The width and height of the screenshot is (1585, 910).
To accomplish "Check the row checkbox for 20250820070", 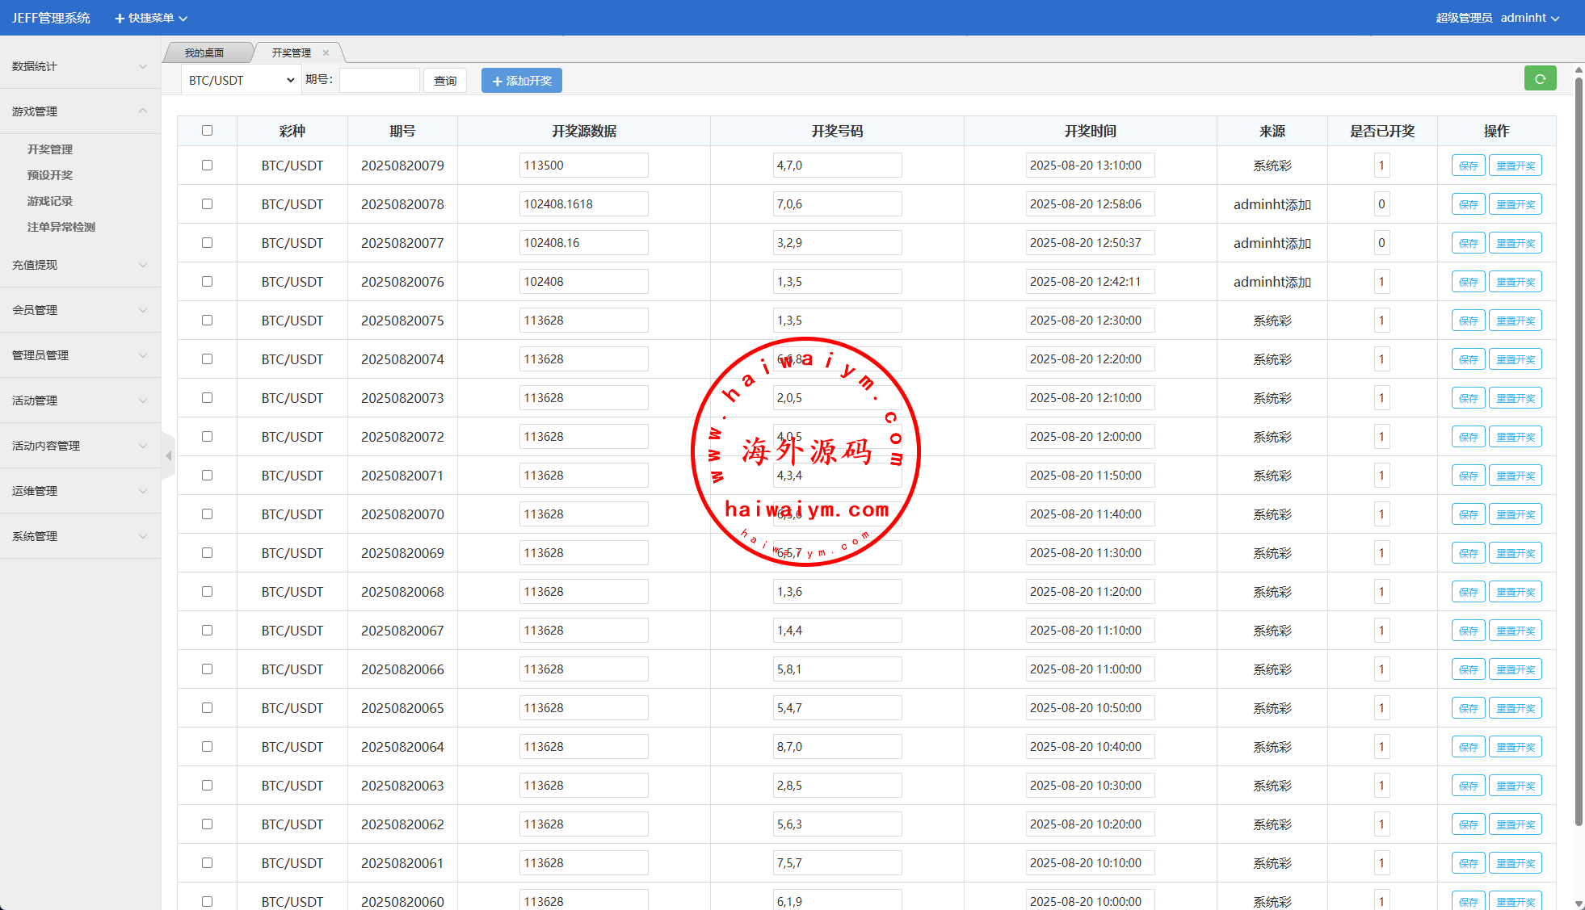I will (207, 514).
